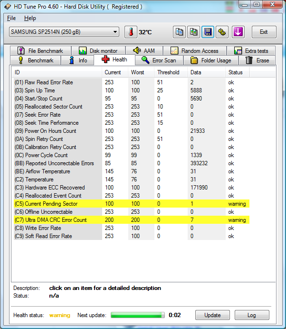Switch to Folder Usage tab
Screen dimensions: 286x329
(211, 60)
